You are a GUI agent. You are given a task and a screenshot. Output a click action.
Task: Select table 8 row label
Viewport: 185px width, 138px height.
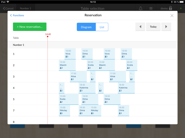pyautogui.click(x=14, y=122)
